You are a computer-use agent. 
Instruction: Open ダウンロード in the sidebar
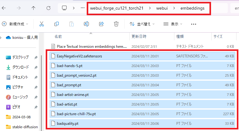click(x=17, y=67)
